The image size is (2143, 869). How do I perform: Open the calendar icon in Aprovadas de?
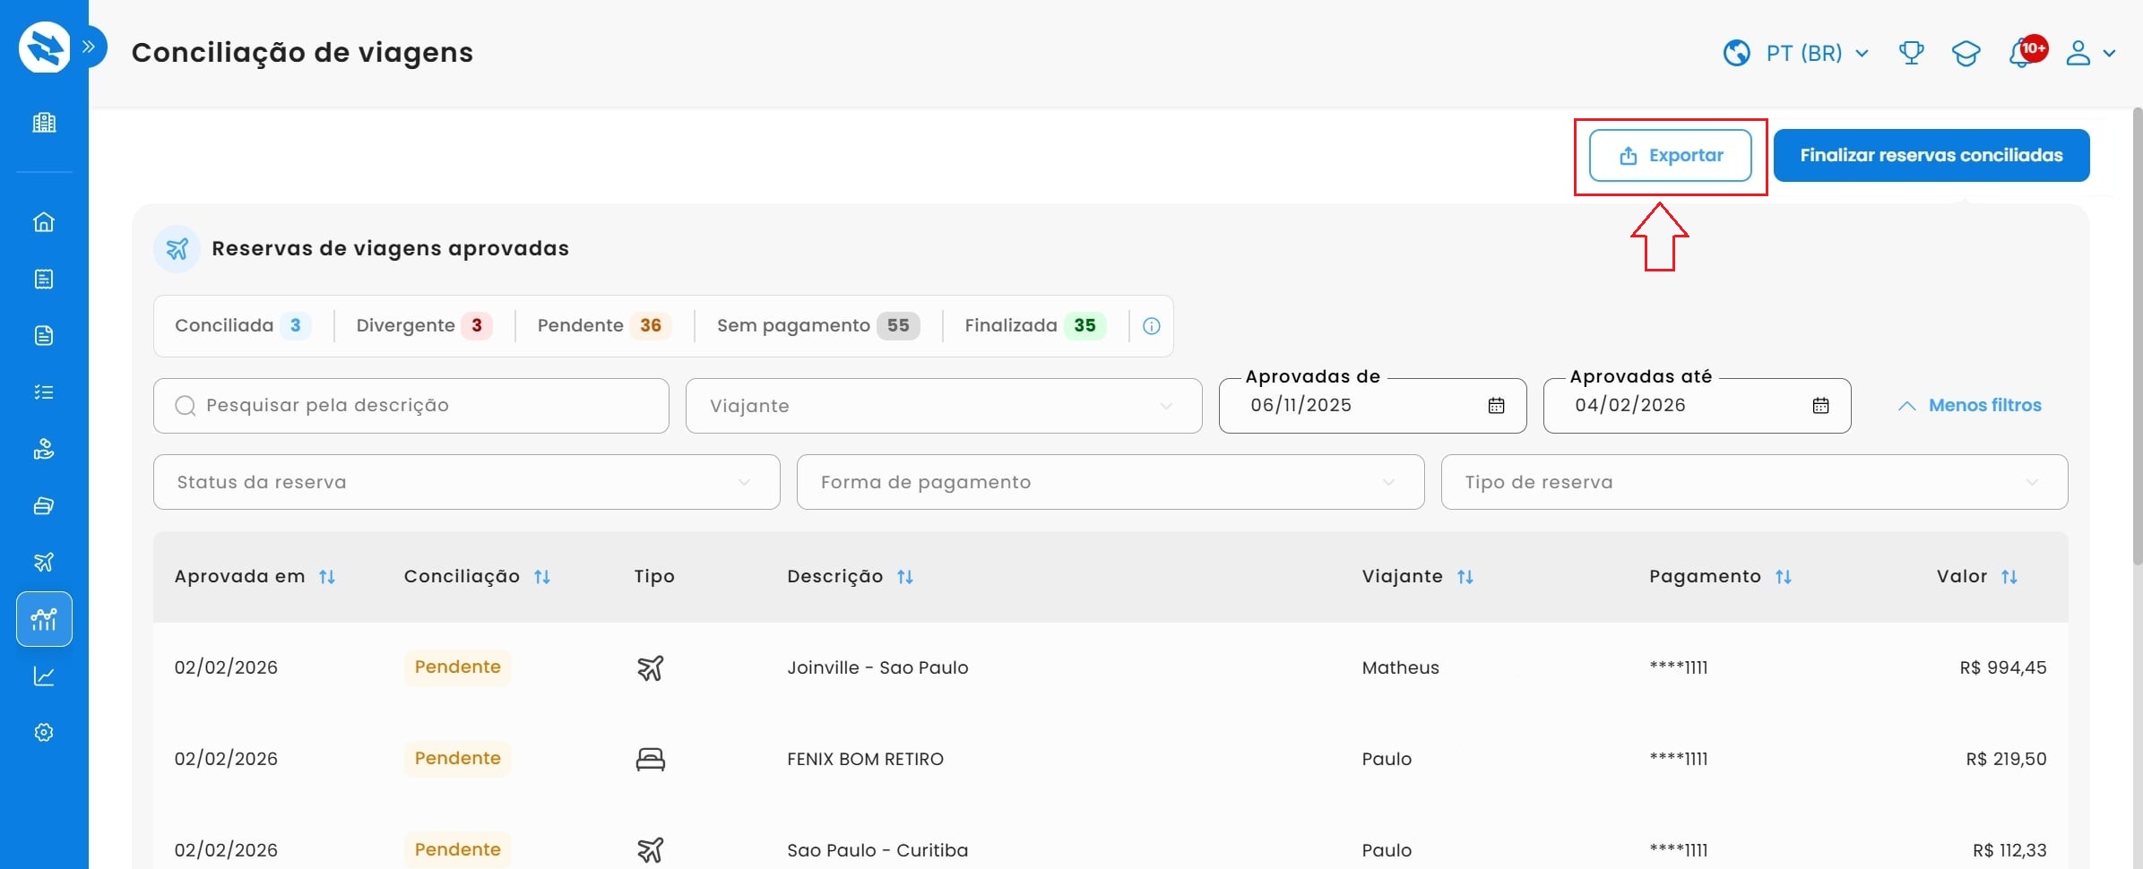coord(1496,406)
